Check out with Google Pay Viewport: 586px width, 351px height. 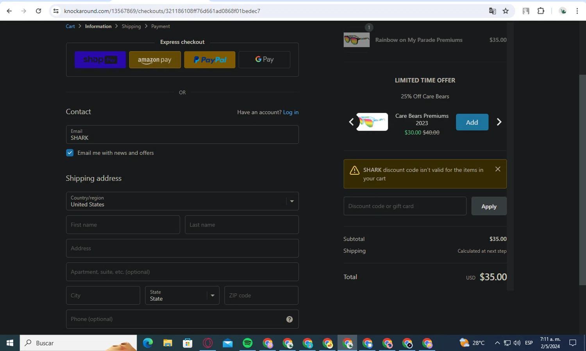(264, 60)
